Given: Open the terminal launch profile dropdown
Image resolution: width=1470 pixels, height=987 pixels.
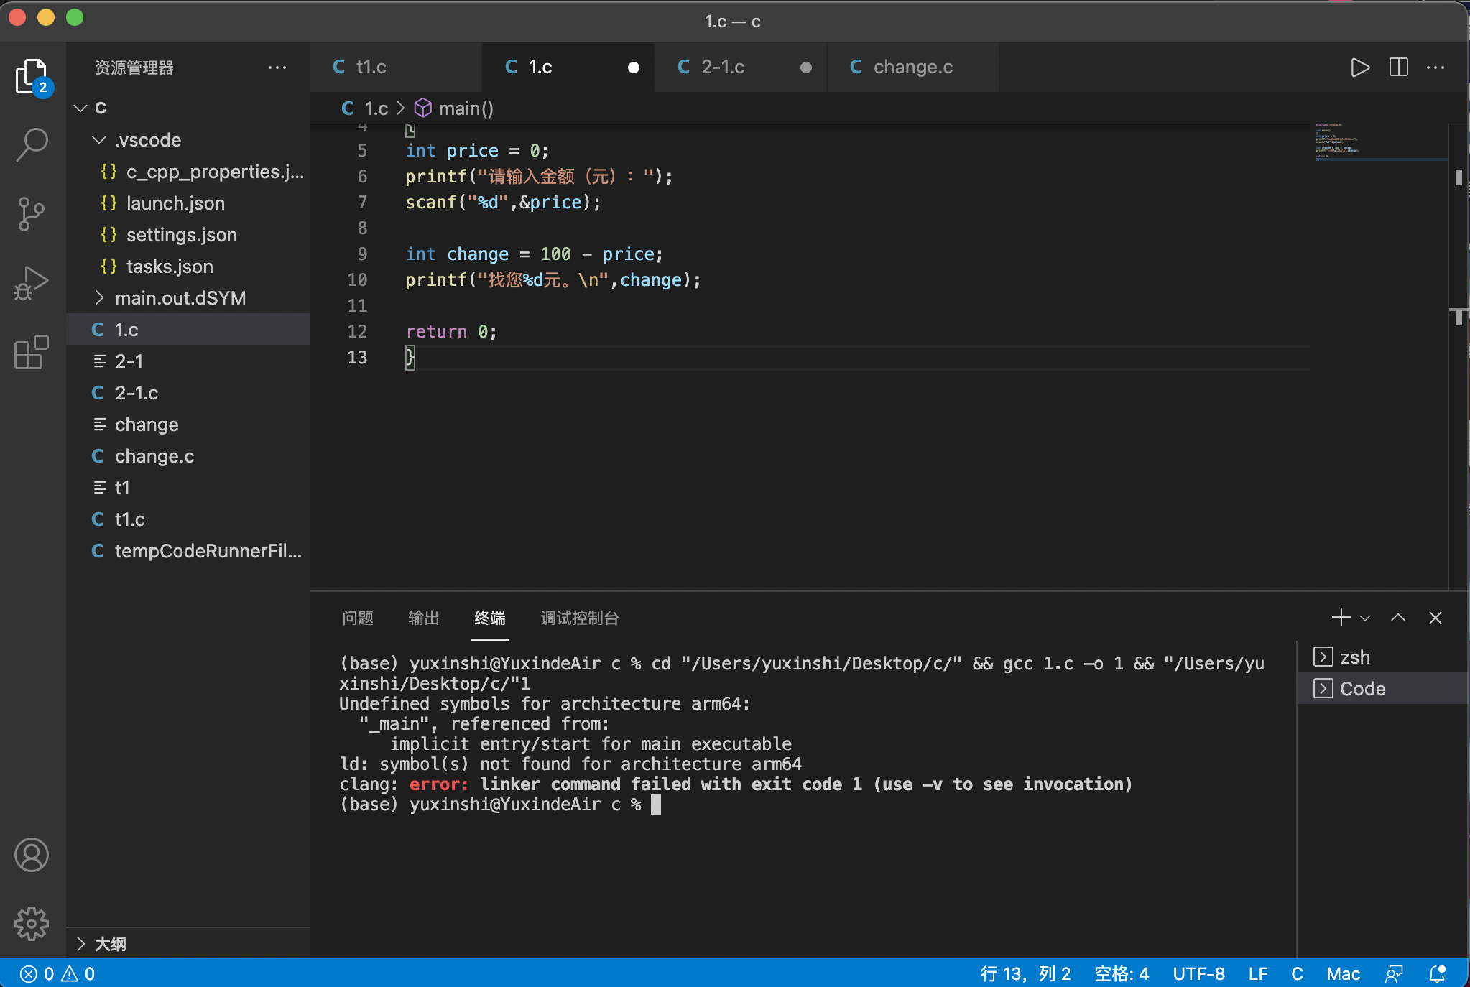Looking at the screenshot, I should pos(1365,618).
